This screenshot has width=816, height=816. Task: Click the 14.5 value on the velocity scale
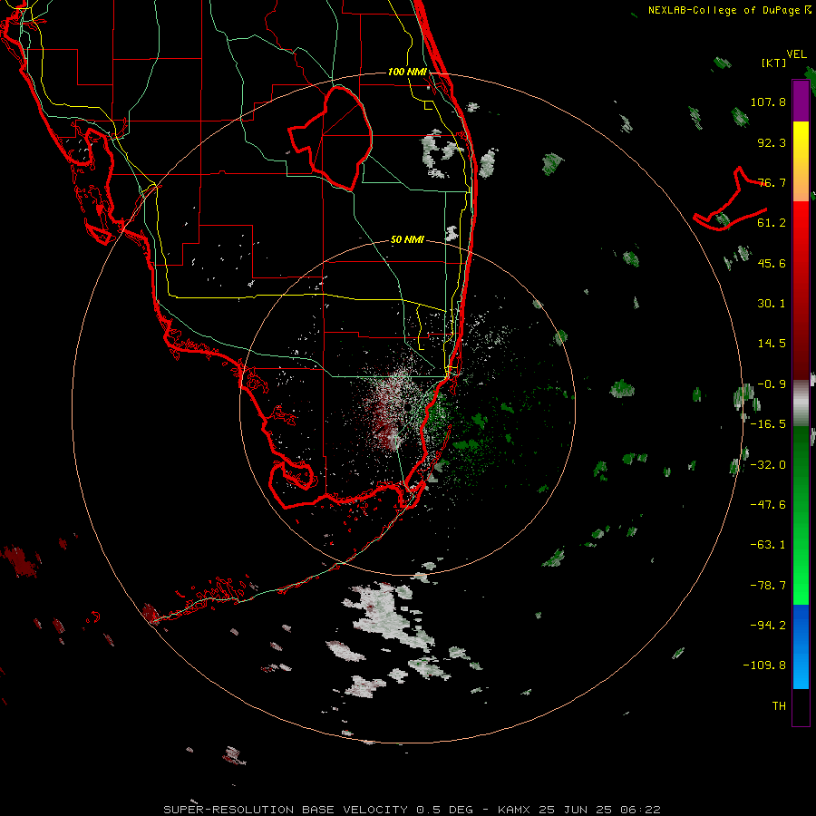point(772,344)
